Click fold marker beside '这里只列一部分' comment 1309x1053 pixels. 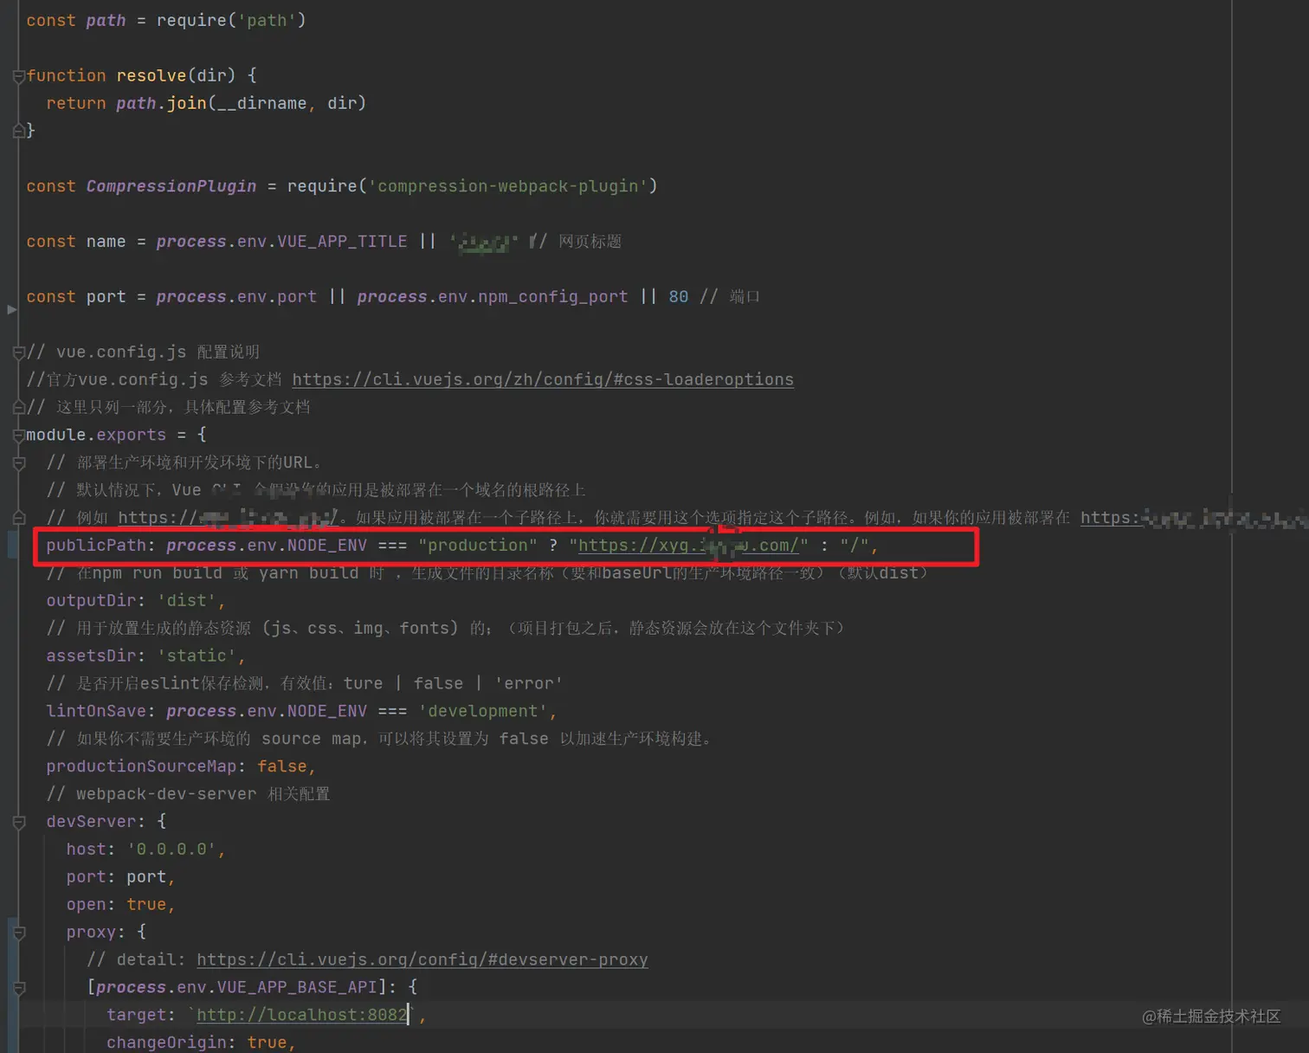click(18, 407)
